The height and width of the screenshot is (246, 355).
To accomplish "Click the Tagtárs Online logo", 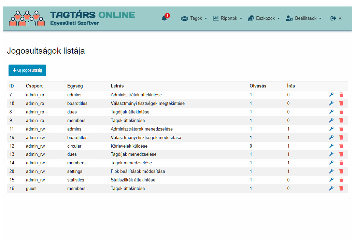I will [x=72, y=18].
